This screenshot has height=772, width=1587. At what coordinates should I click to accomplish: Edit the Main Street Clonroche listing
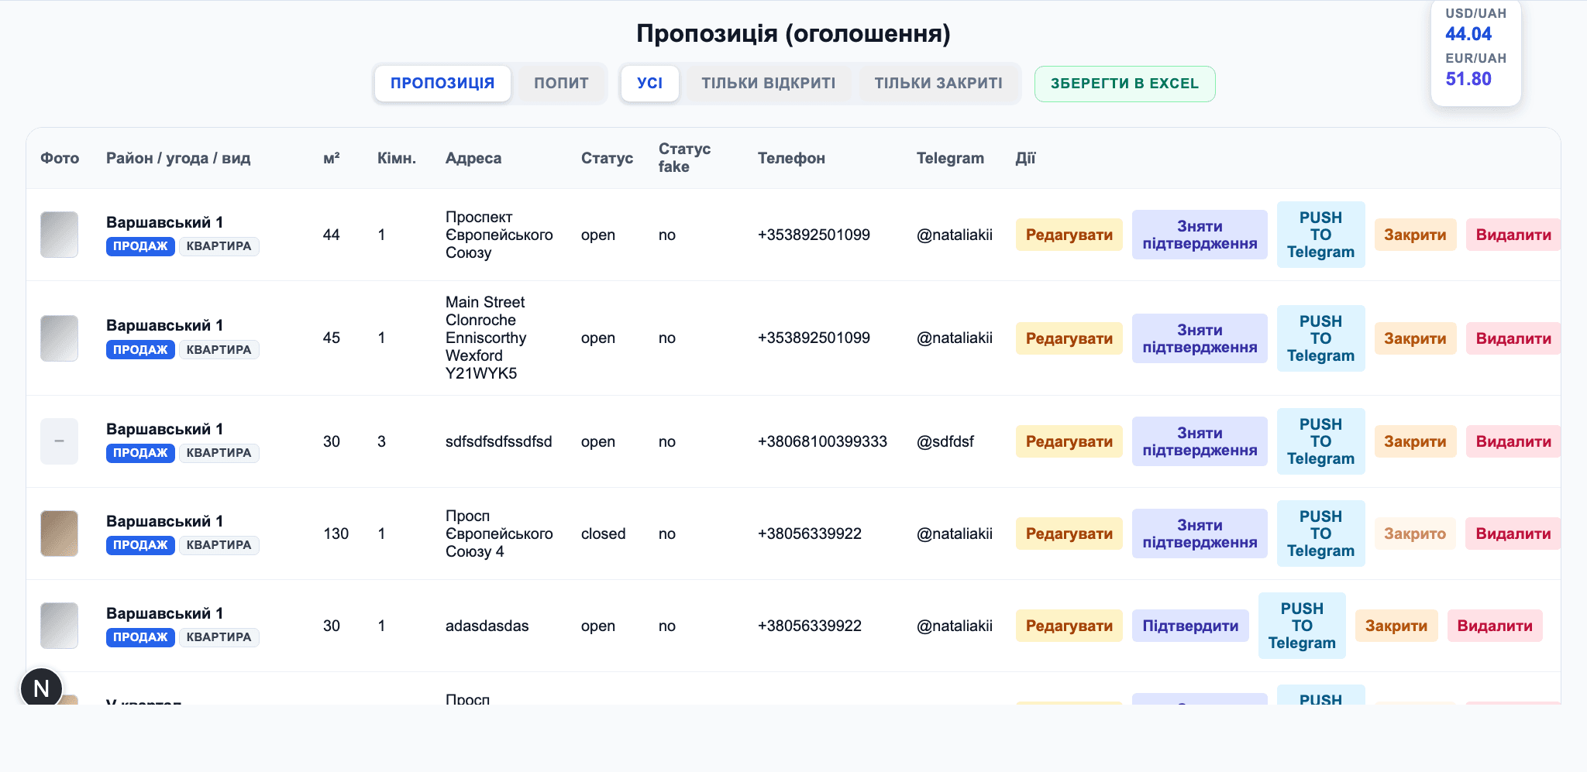[1069, 338]
